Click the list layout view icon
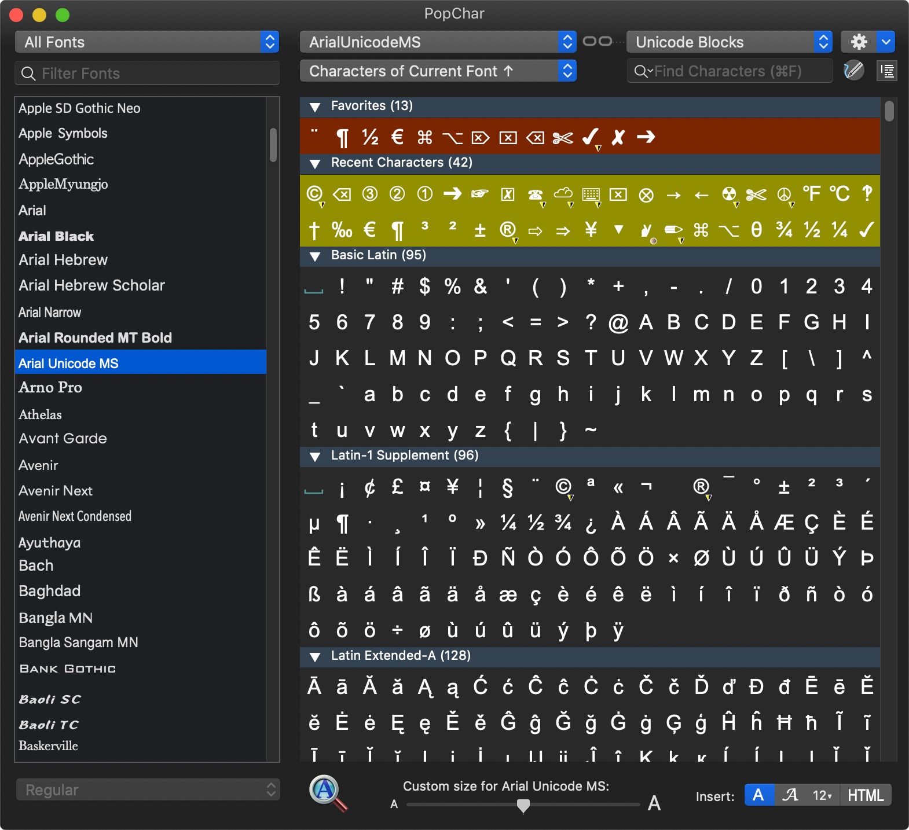The height and width of the screenshot is (830, 909). coord(886,71)
